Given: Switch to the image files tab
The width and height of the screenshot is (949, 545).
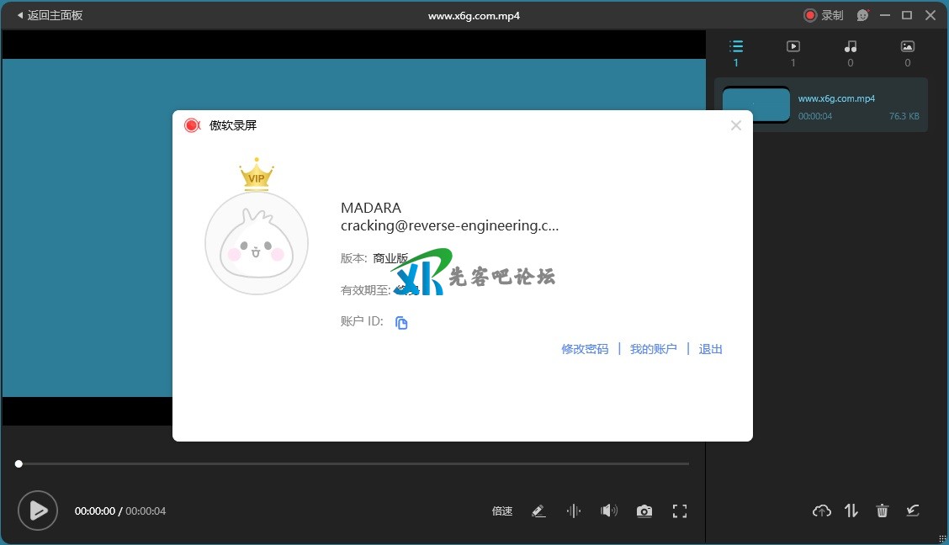Looking at the screenshot, I should coord(907,53).
